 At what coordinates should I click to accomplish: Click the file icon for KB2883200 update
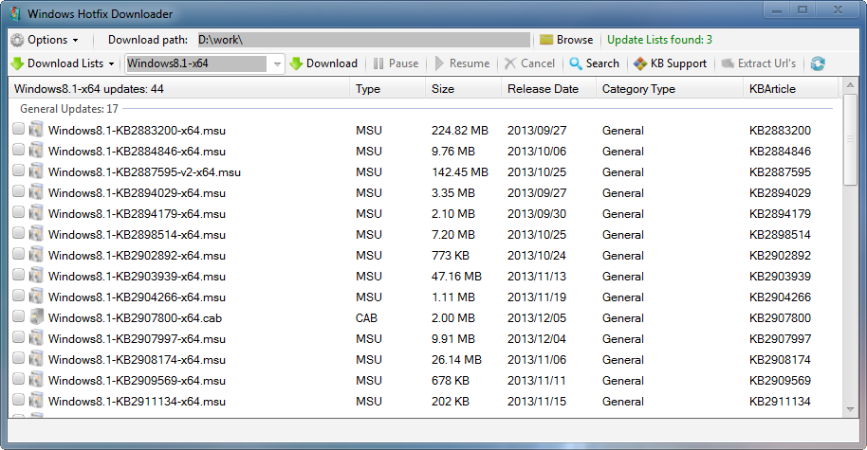point(36,130)
